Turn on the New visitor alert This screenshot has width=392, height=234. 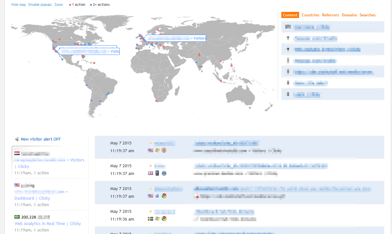(x=41, y=139)
